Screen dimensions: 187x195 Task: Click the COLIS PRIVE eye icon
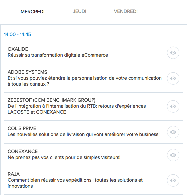[x=173, y=132]
